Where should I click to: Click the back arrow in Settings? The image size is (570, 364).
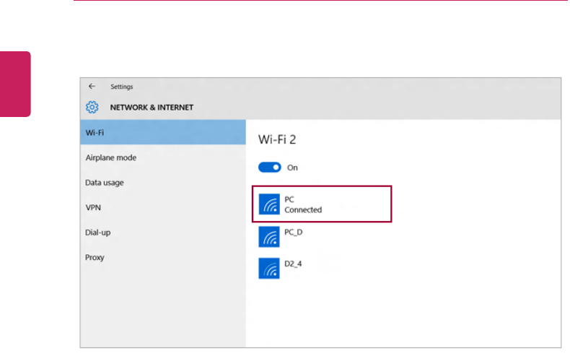coord(92,87)
